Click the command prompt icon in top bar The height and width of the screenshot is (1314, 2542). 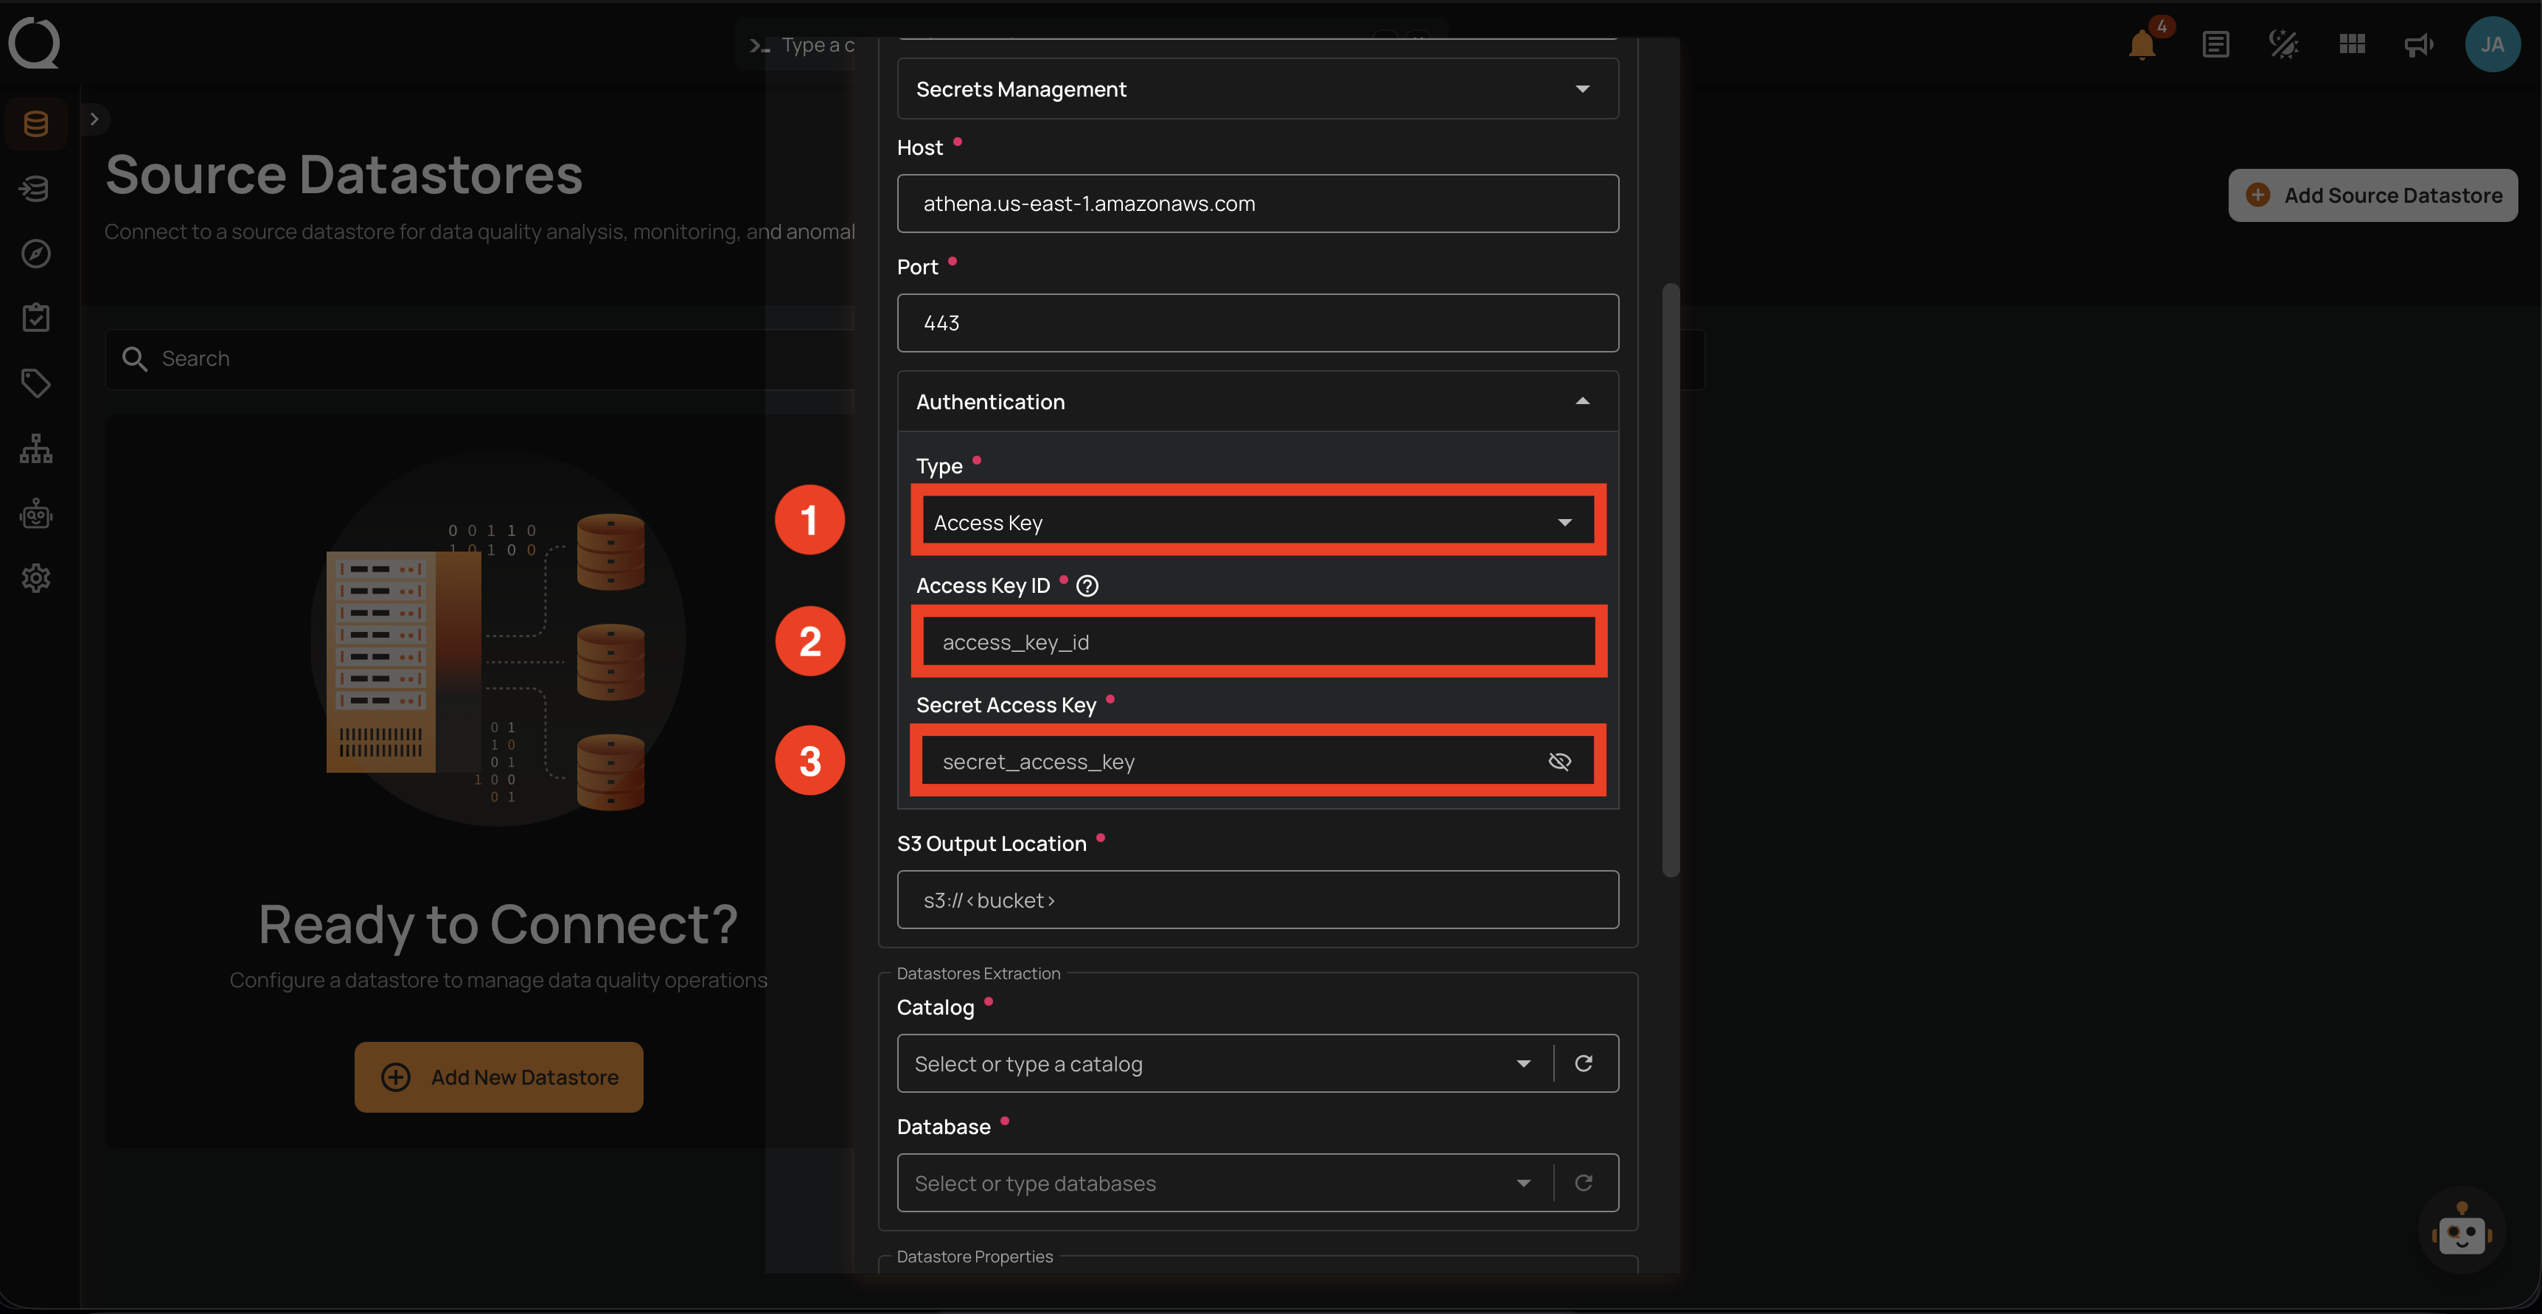759,46
